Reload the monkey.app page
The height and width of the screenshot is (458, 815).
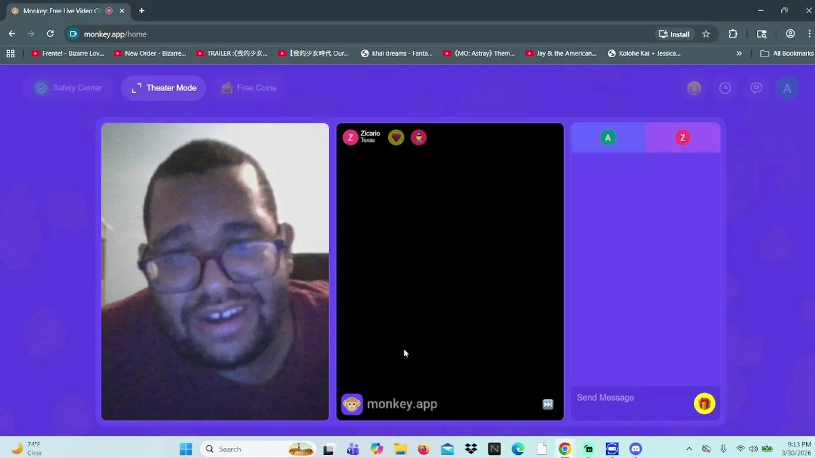point(50,34)
